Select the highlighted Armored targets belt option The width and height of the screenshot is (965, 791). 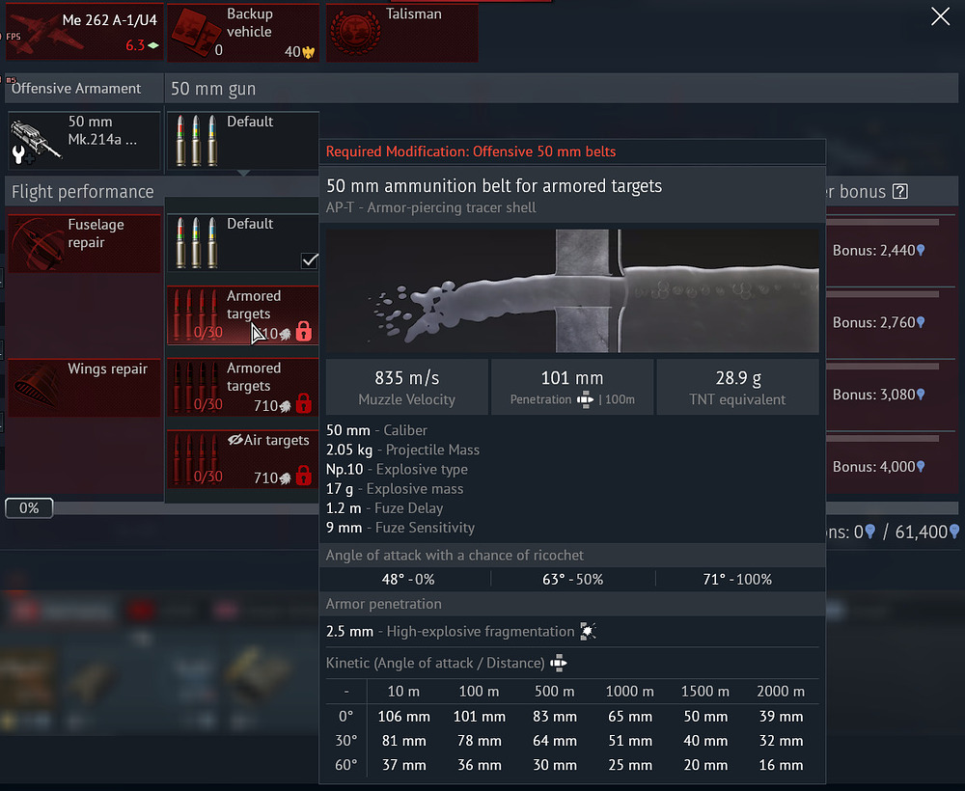coord(241,314)
